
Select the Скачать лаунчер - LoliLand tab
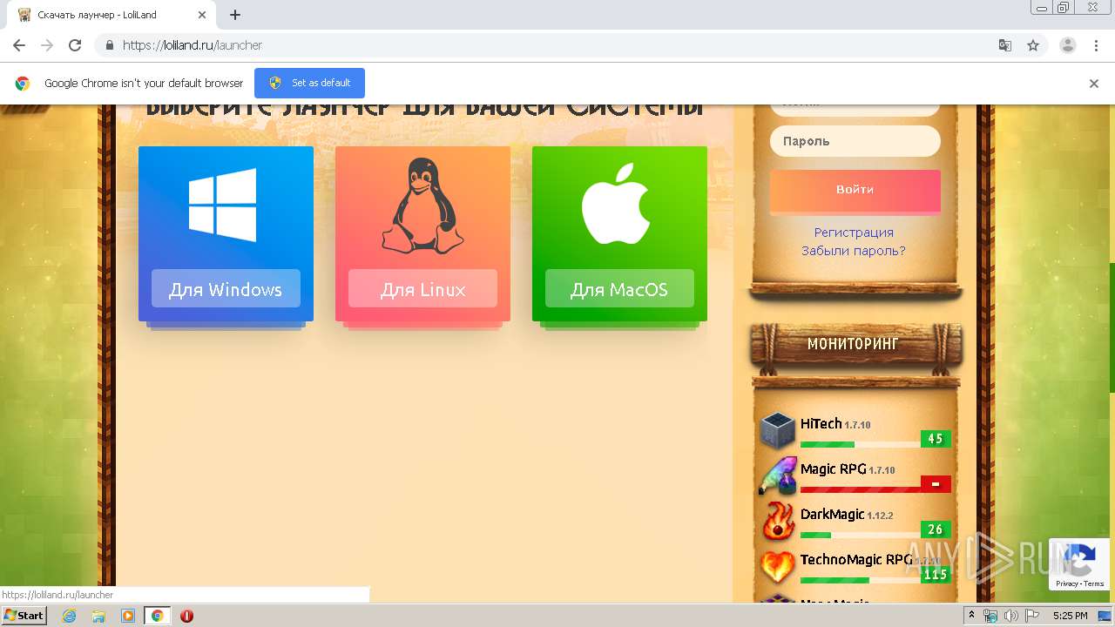pyautogui.click(x=111, y=15)
